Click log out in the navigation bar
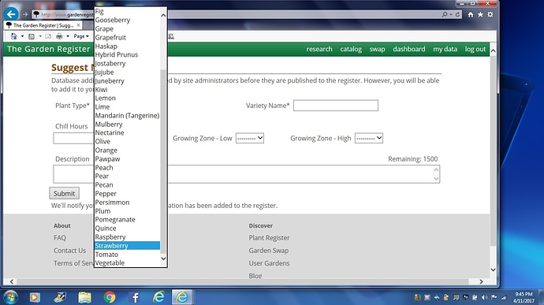Viewport: 544px width, 305px height. (x=475, y=49)
